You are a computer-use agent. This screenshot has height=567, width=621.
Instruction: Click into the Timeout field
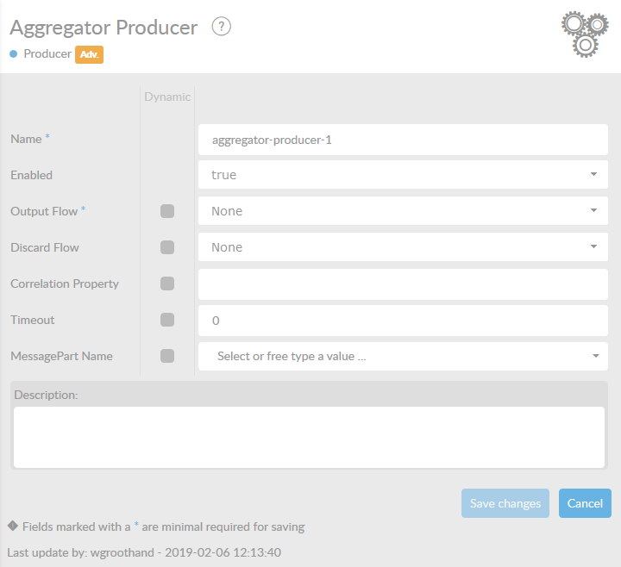click(x=403, y=321)
